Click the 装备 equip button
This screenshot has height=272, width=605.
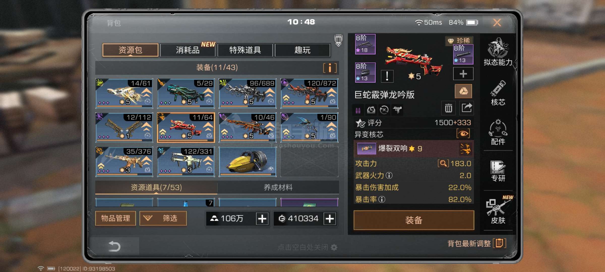[414, 220]
